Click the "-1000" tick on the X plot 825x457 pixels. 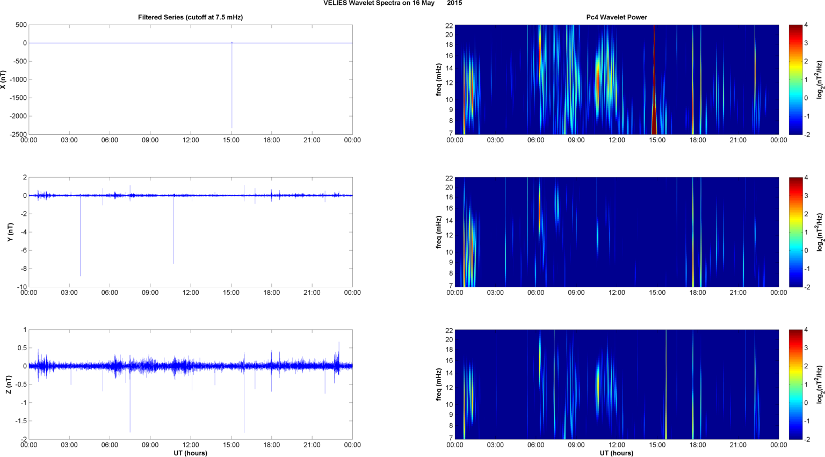[x=18, y=79]
